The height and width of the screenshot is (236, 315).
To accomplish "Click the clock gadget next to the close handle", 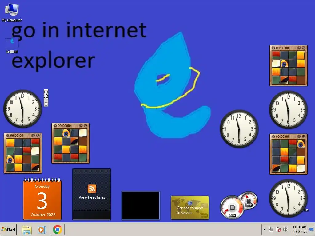I will (22, 108).
